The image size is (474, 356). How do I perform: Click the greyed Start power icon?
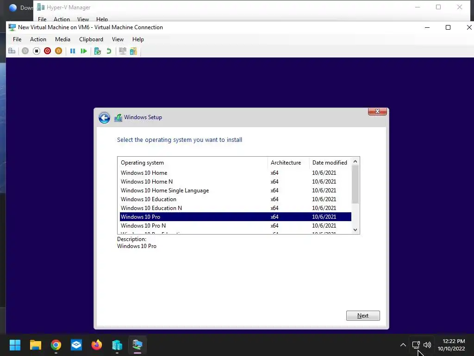(x=25, y=51)
